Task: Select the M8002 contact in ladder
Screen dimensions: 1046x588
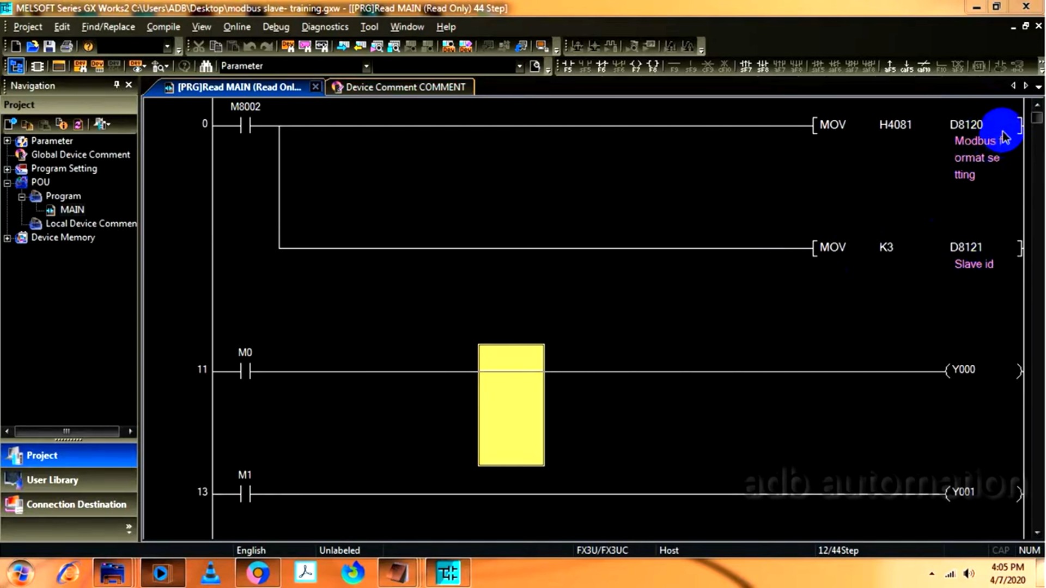Action: pyautogui.click(x=245, y=125)
